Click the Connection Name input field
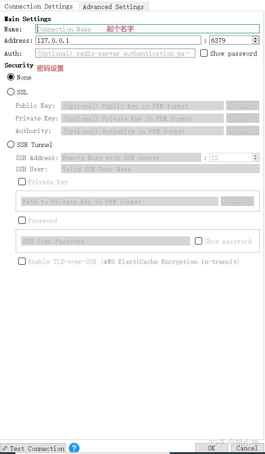The image size is (265, 454). tap(147, 29)
